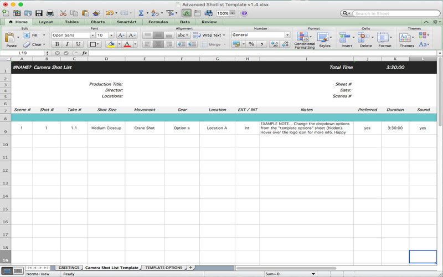Screen dimensions: 443x277
Task: Click the large Paste button in ribbon
Action: point(11,39)
